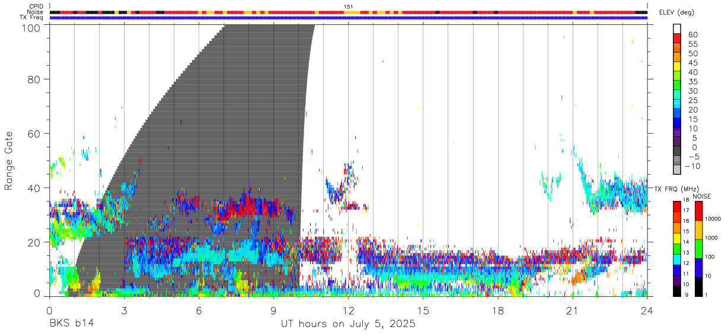The height and width of the screenshot is (336, 728).
Task: Click the 'ELEV (deg)' legend title
Action: 676,12
